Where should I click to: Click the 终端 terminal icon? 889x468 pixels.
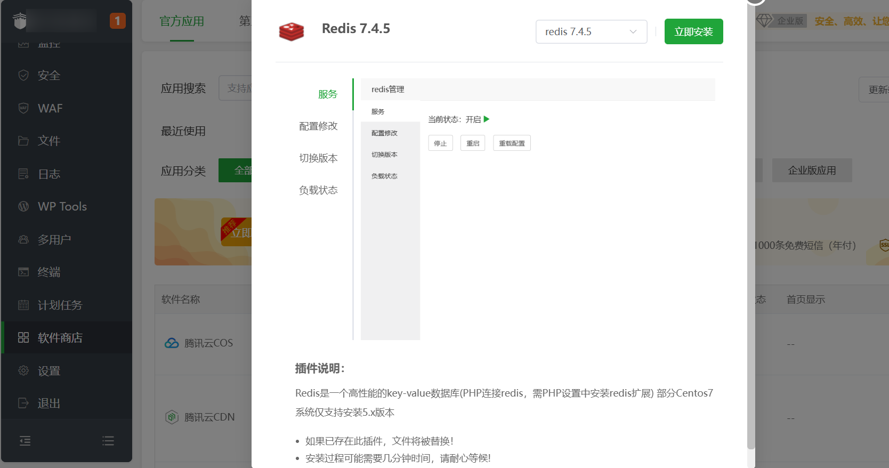[23, 272]
